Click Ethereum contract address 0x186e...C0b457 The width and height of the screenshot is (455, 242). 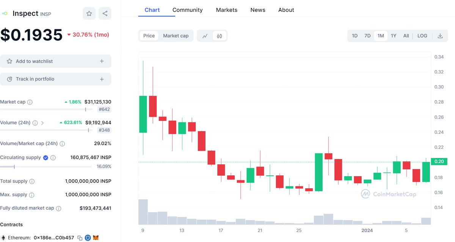coord(54,238)
